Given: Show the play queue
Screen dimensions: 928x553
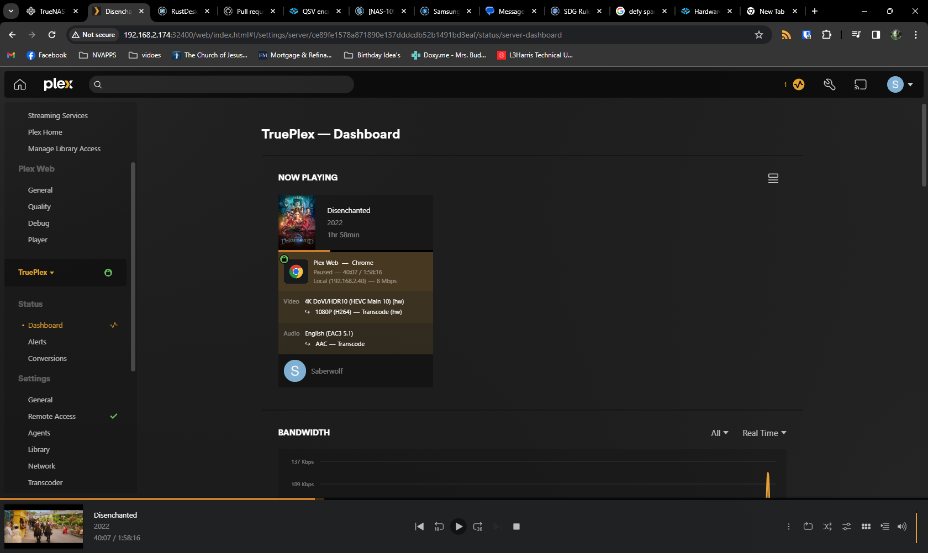Looking at the screenshot, I should 885,527.
